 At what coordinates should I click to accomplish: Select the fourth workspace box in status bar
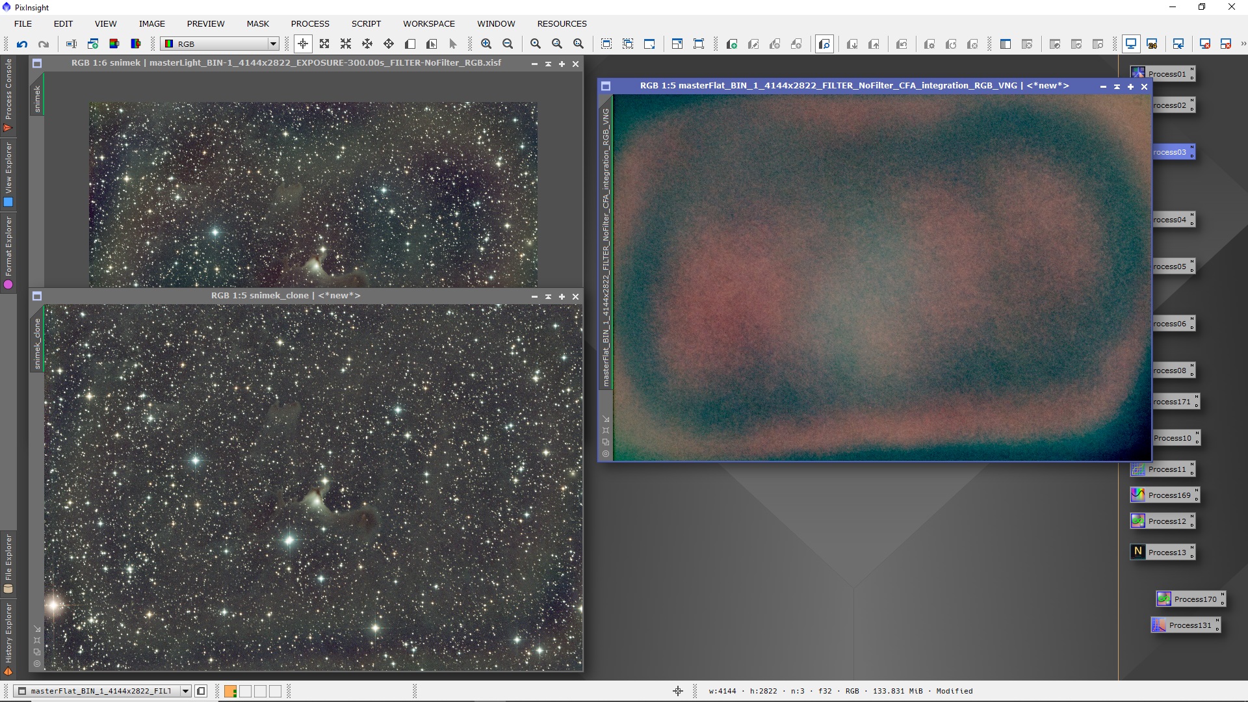(276, 691)
